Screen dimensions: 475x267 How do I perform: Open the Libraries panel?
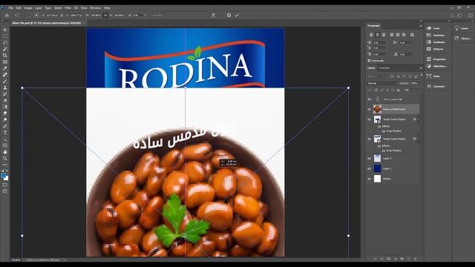462,39
